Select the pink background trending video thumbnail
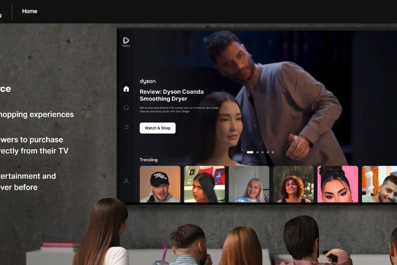This screenshot has height=265, width=397. pos(338,184)
